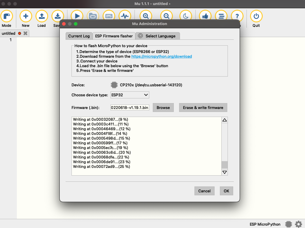The image size is (305, 228).
Task: Run script with the Play icon
Action: point(77,15)
